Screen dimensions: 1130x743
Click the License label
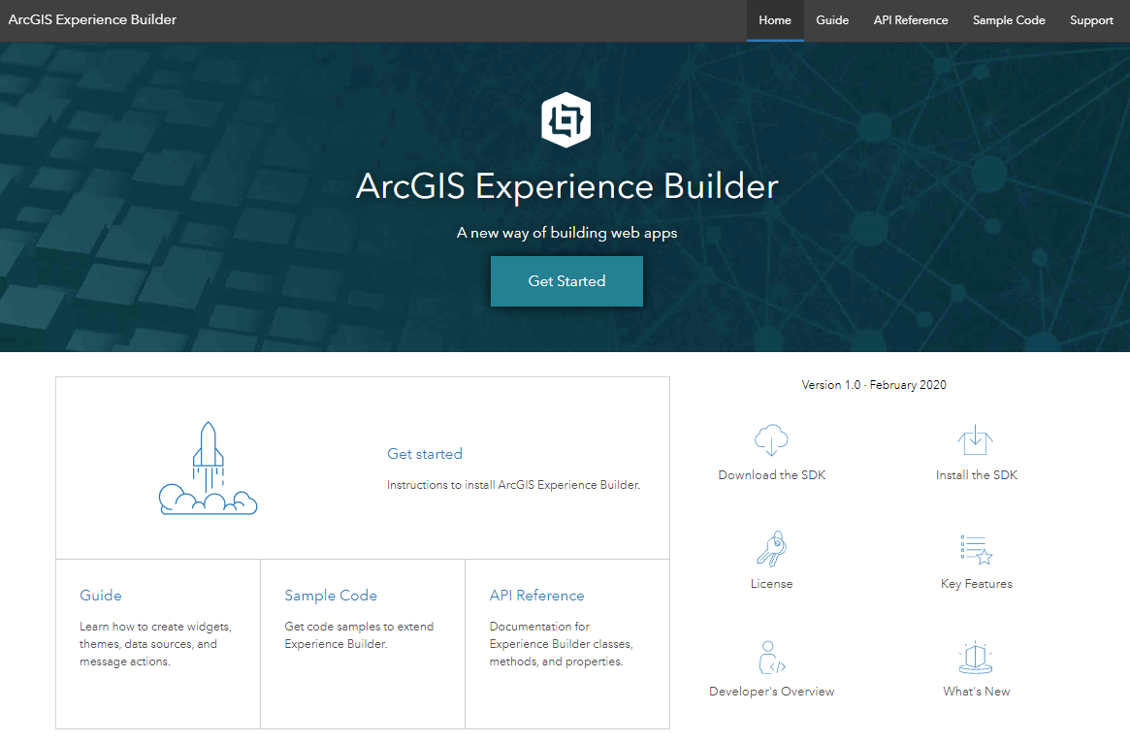pos(771,584)
